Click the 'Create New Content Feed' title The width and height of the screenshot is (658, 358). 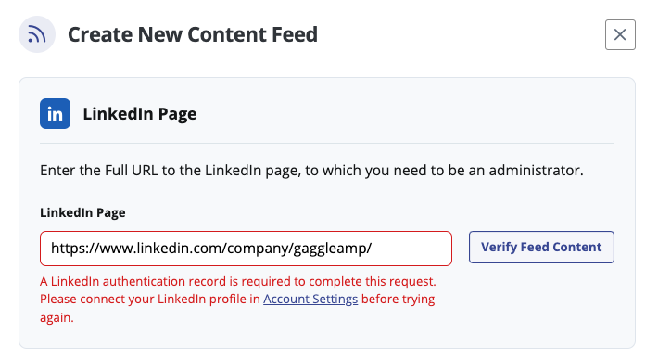click(193, 34)
